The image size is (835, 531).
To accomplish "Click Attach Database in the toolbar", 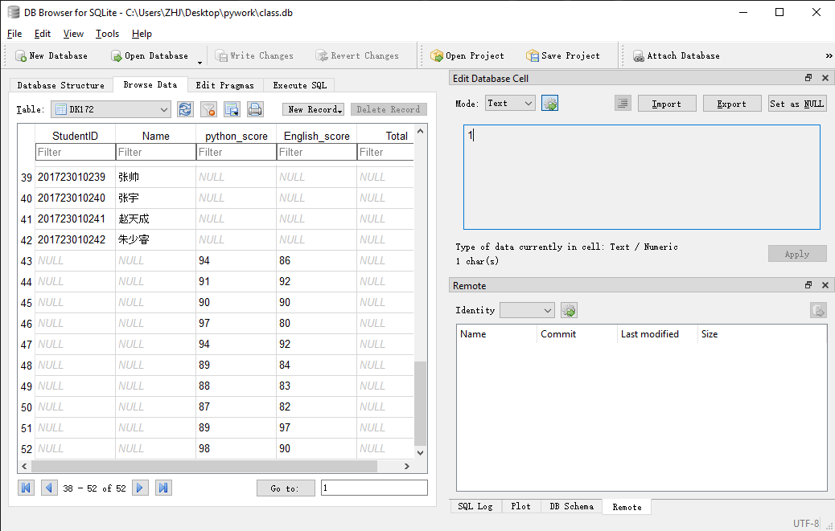I will 677,55.
